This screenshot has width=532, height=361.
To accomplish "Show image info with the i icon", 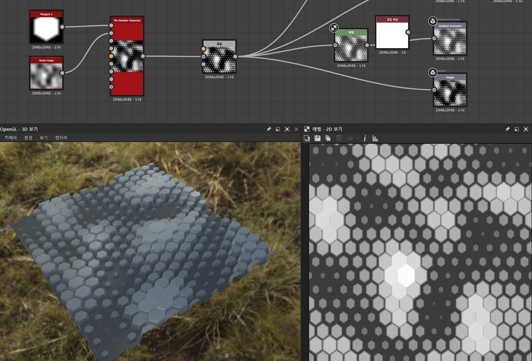I will (365, 138).
